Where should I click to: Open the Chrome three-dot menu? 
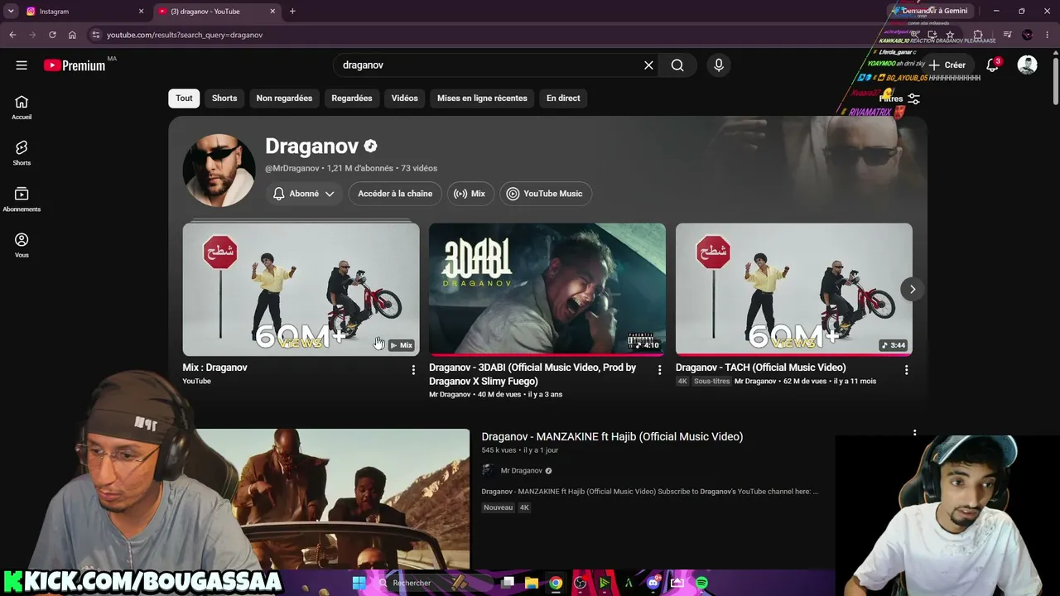(1048, 35)
